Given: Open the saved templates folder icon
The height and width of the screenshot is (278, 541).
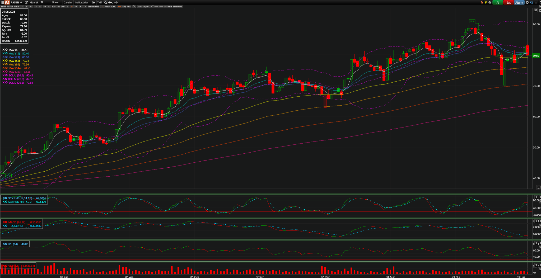Looking at the screenshot, I should (x=93, y=2).
